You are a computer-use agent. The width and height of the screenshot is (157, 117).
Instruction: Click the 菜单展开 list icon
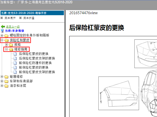click(2, 18)
